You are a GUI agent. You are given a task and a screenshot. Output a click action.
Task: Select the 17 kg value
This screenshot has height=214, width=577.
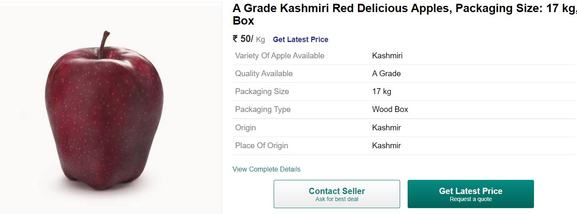[382, 92]
